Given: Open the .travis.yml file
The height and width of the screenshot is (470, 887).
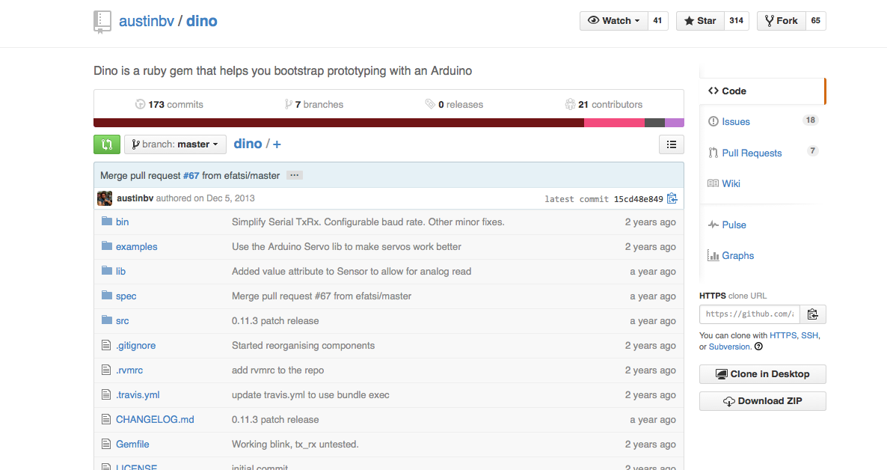Looking at the screenshot, I should click(x=138, y=394).
